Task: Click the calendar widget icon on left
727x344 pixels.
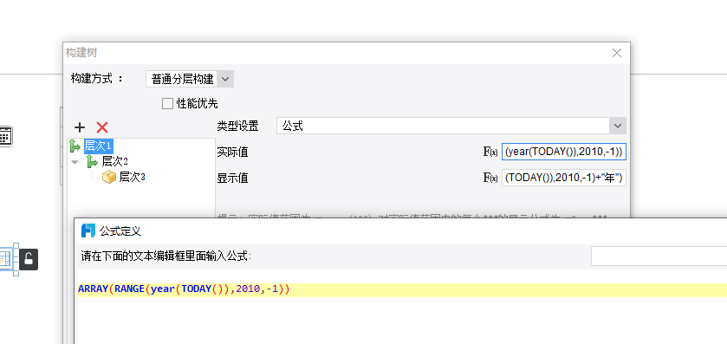Action: tap(5, 136)
